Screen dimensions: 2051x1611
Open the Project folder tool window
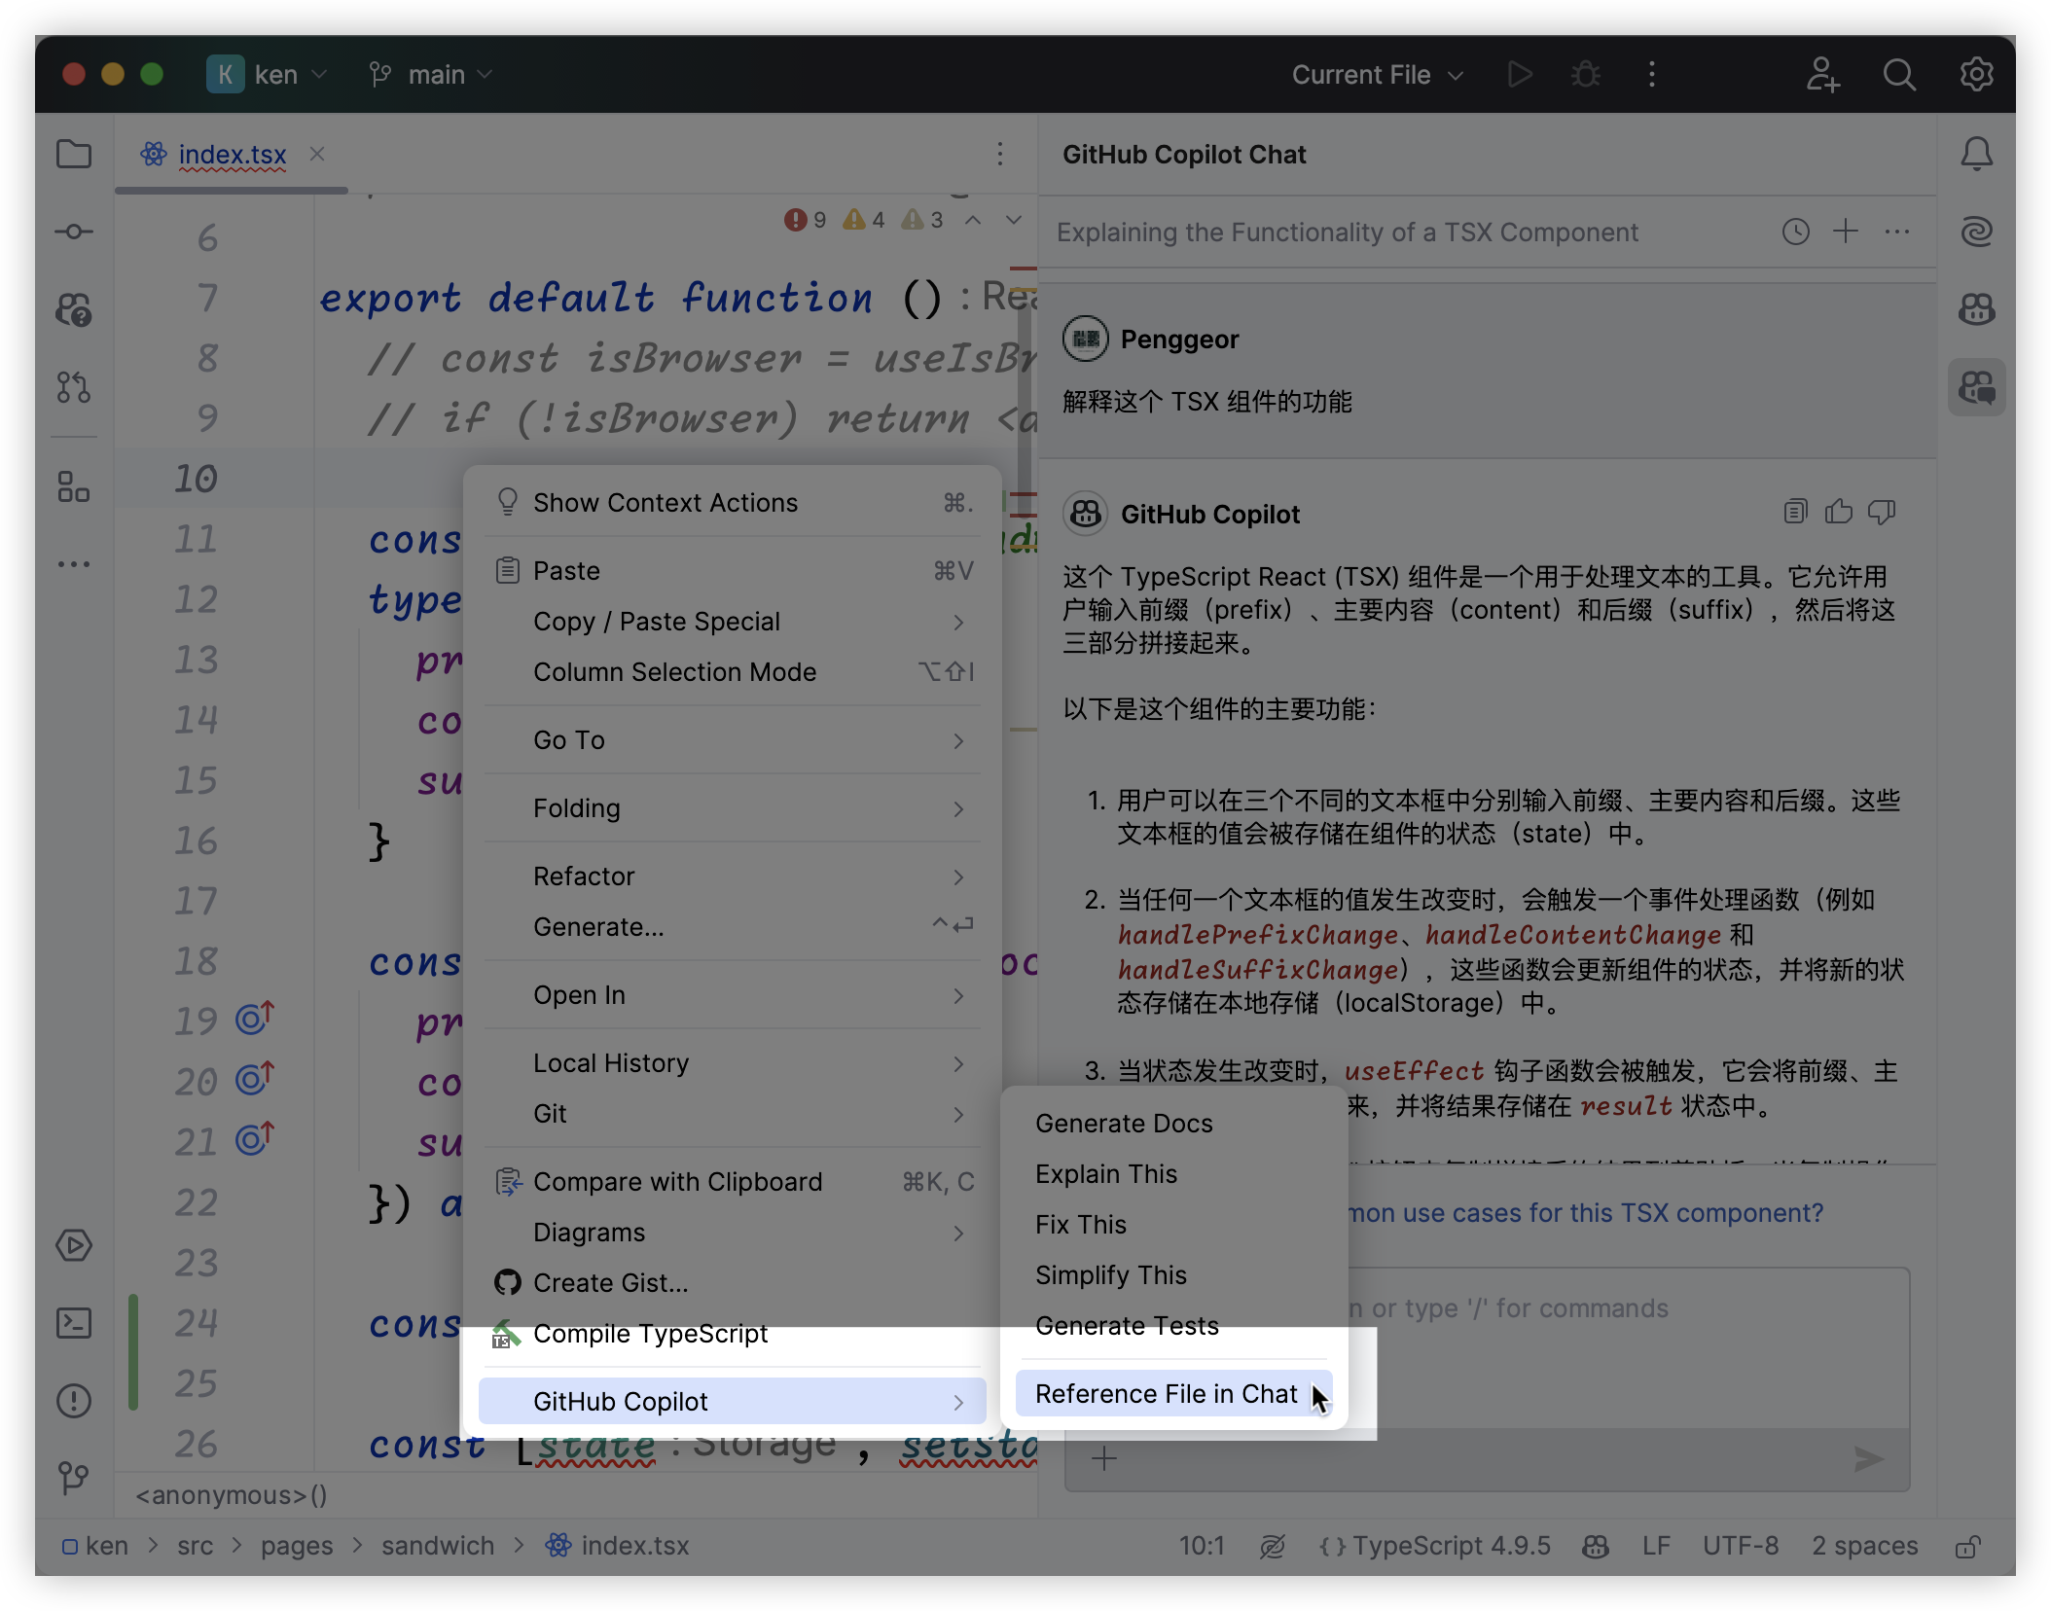[74, 154]
